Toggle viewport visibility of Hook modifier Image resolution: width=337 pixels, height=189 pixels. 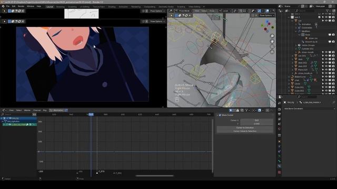pos(330,35)
